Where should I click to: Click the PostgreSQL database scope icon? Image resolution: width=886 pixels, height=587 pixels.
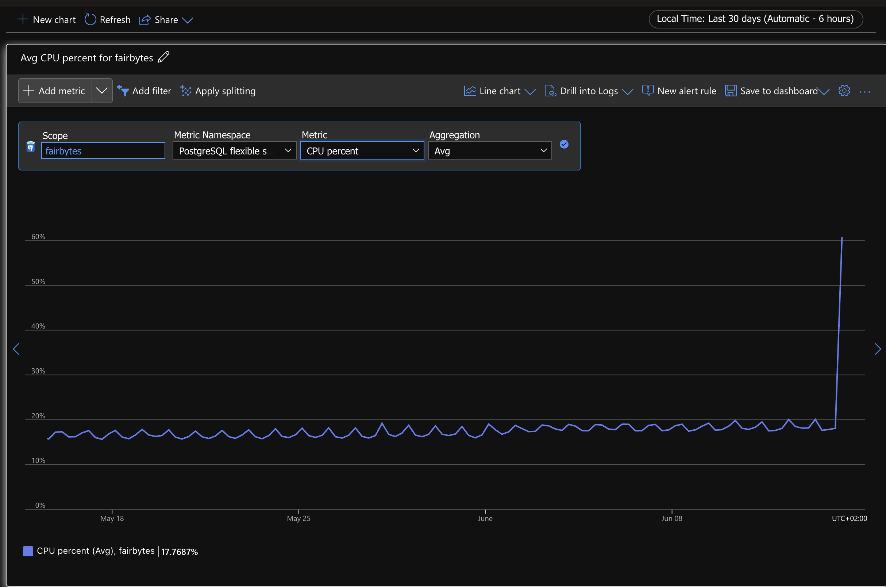(x=31, y=147)
